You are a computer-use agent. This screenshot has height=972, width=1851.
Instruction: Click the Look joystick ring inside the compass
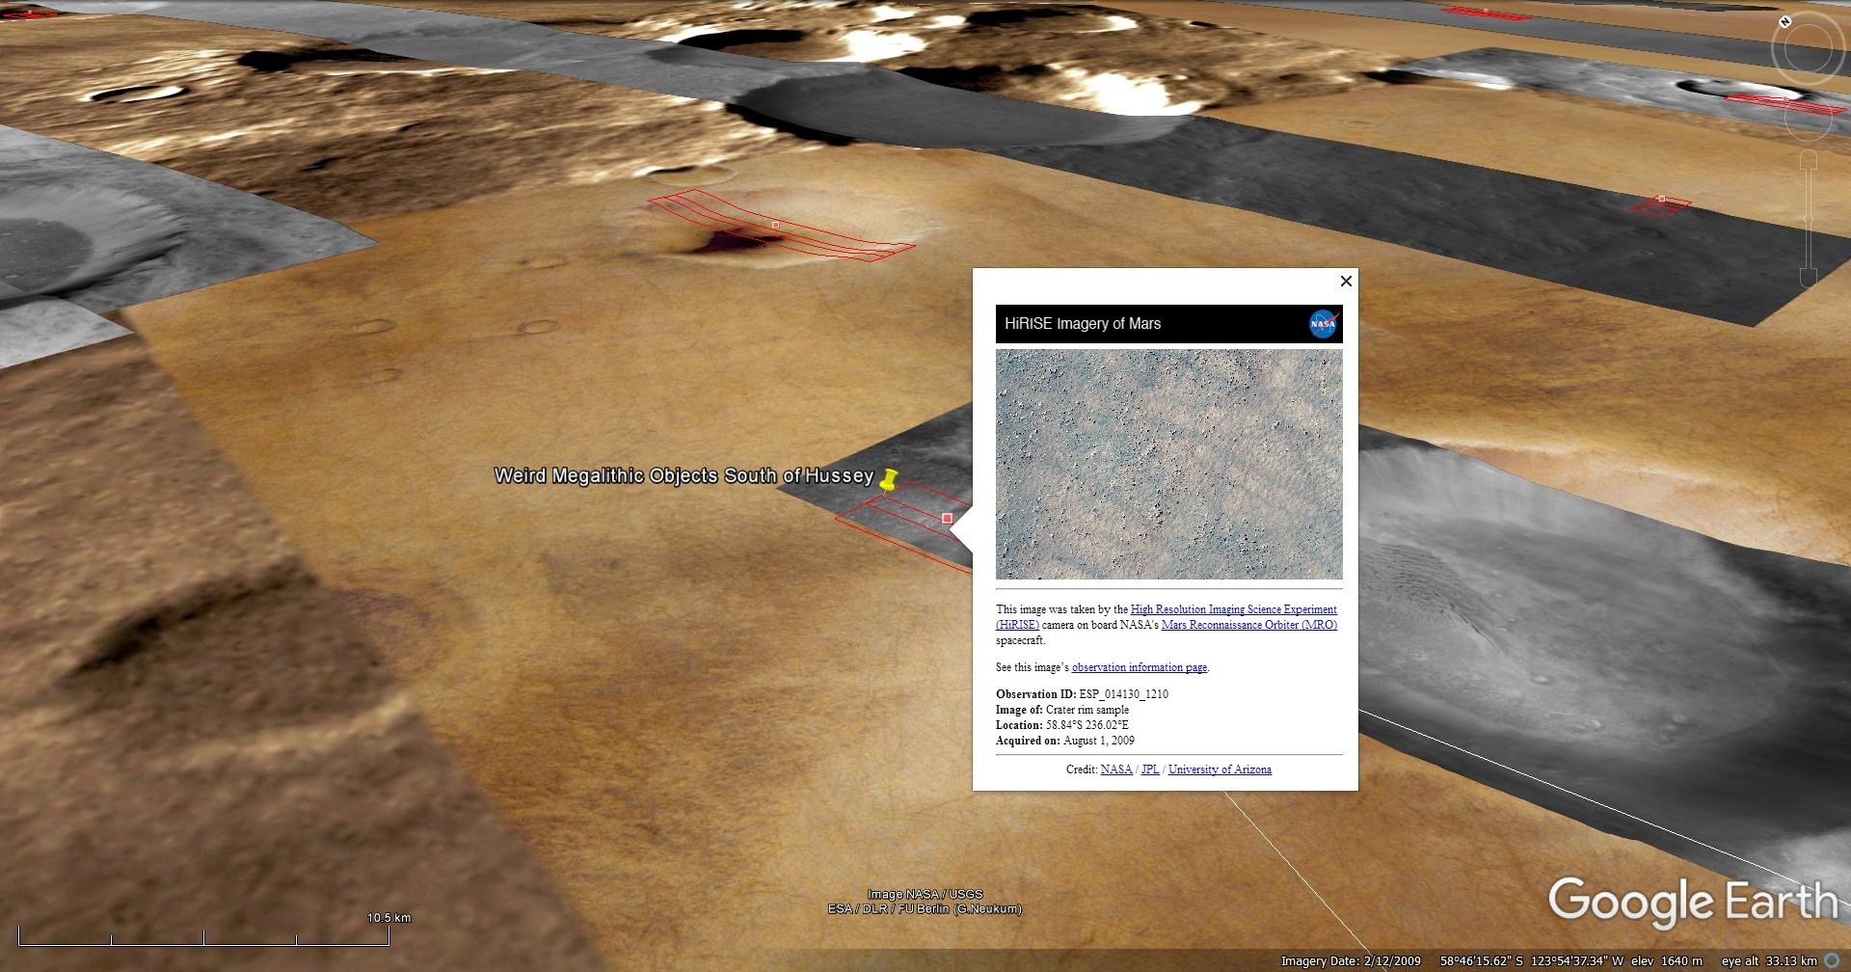pyautogui.click(x=1807, y=48)
